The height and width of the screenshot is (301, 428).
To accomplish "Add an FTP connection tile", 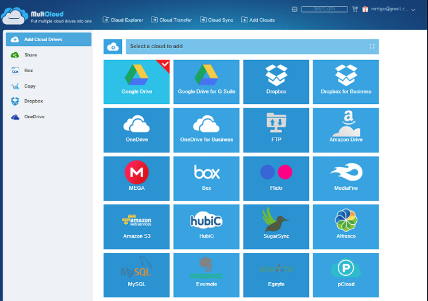I will tap(276, 130).
